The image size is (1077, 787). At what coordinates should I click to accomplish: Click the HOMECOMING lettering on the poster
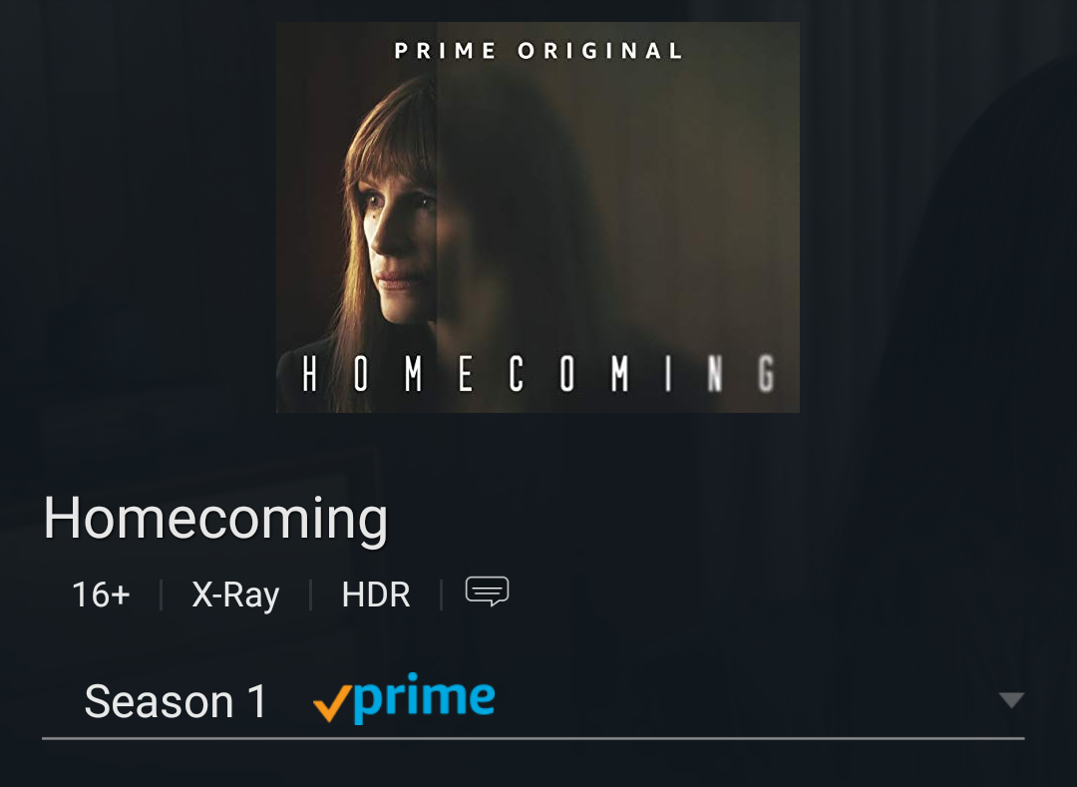click(x=538, y=374)
